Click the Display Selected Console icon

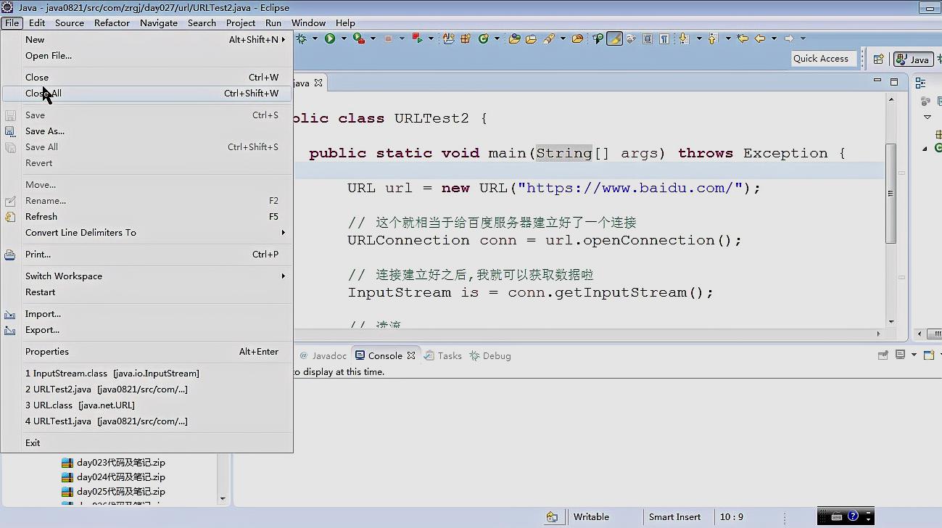(x=900, y=355)
